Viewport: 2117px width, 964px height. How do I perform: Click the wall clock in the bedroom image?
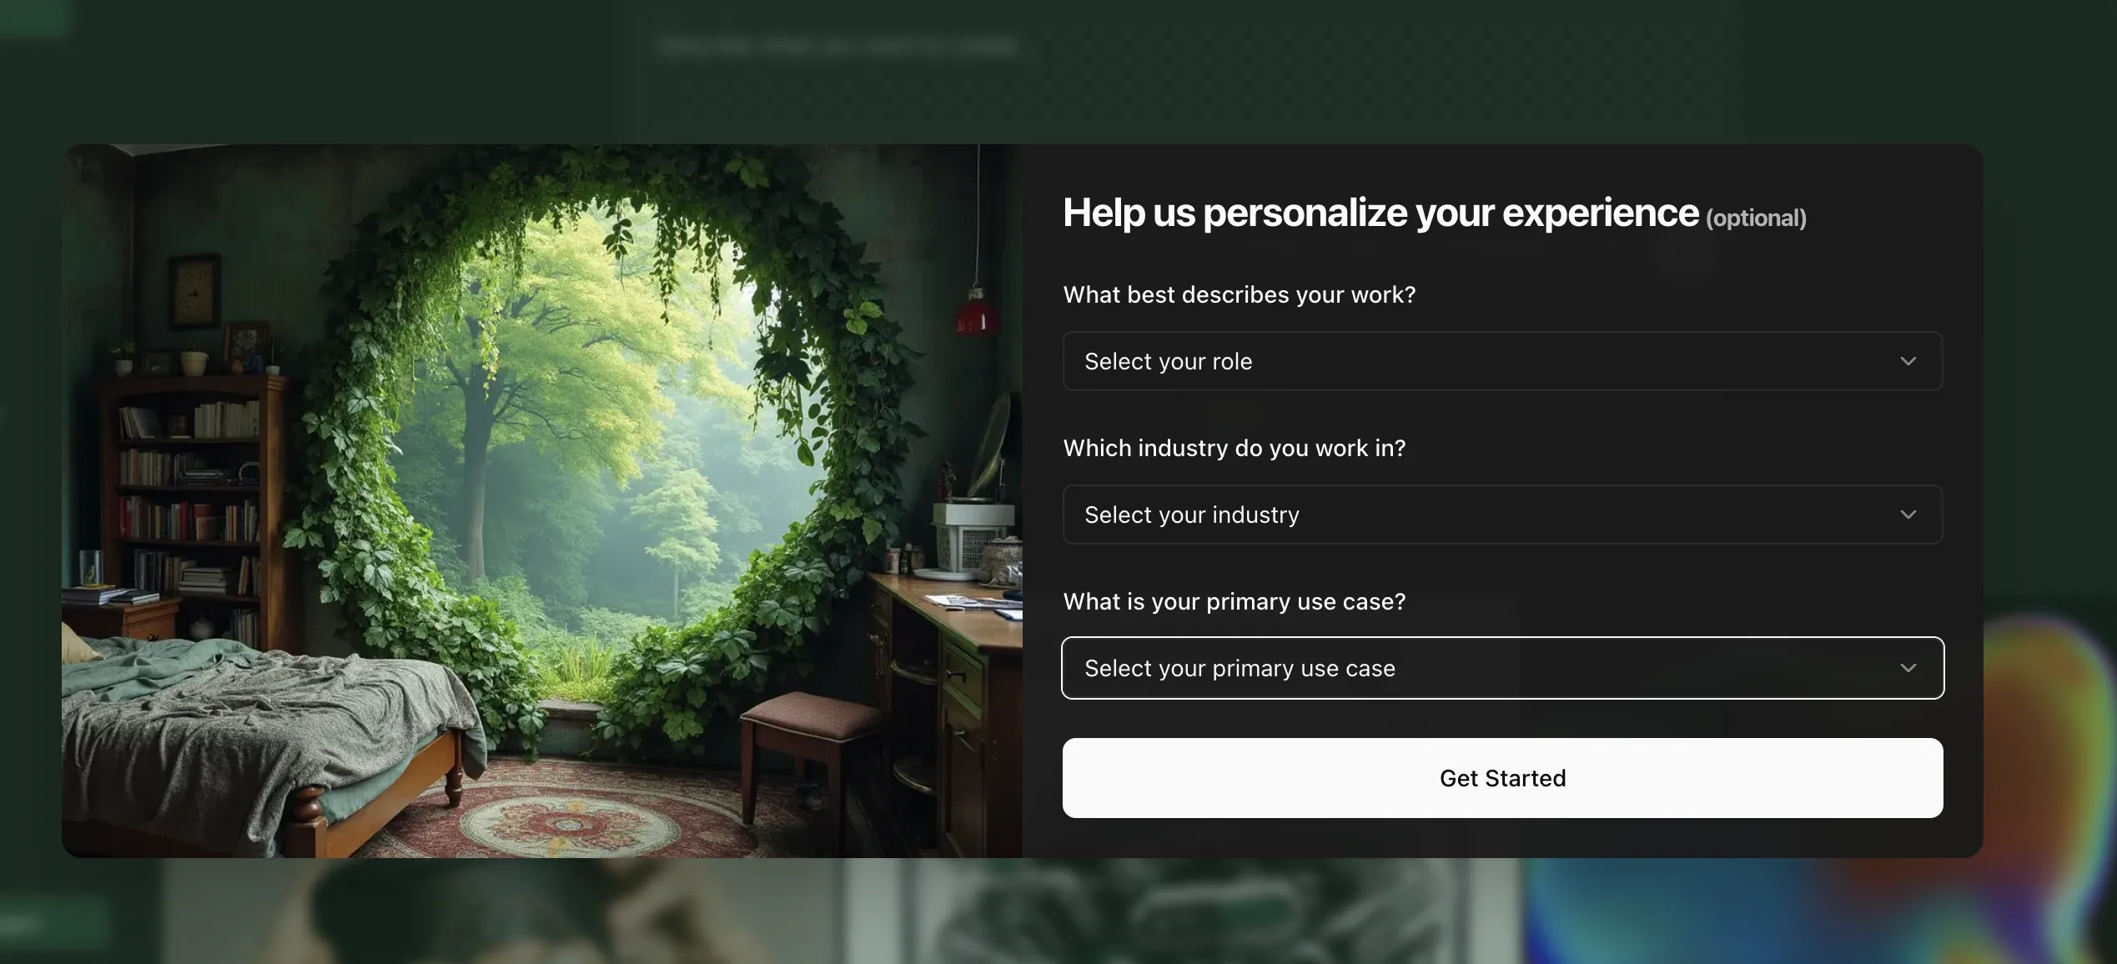195,292
